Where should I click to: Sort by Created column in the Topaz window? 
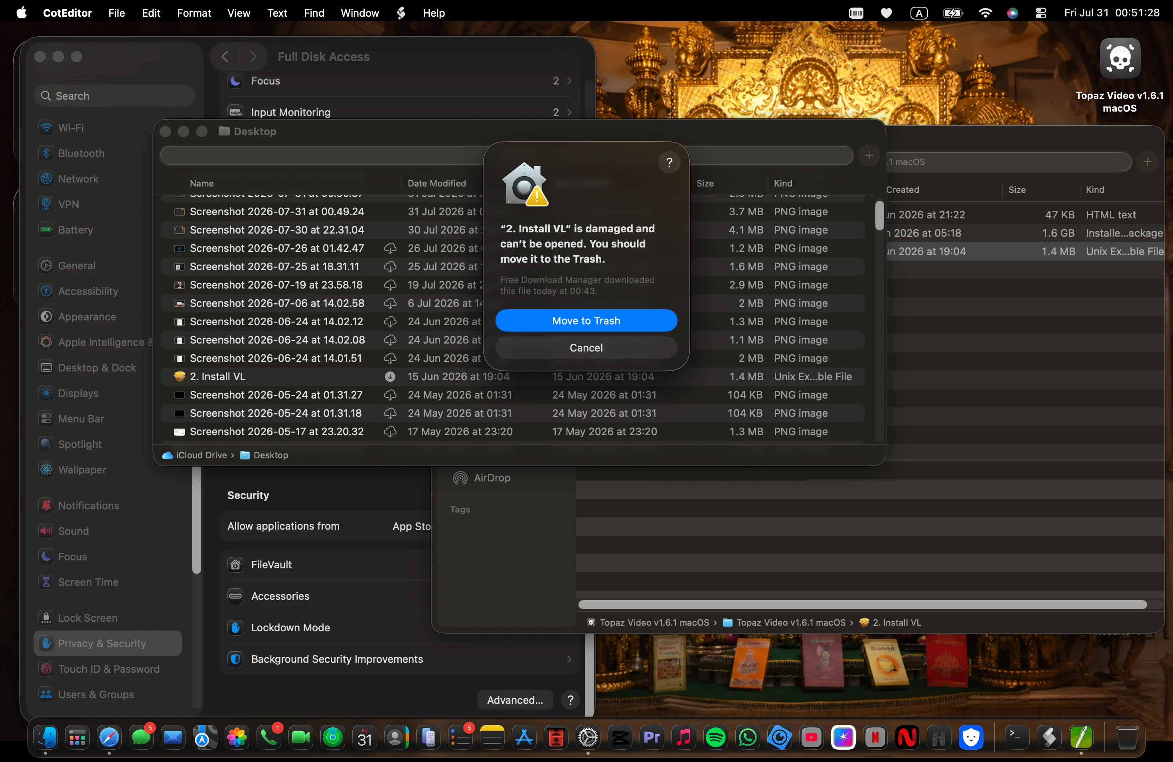point(902,190)
